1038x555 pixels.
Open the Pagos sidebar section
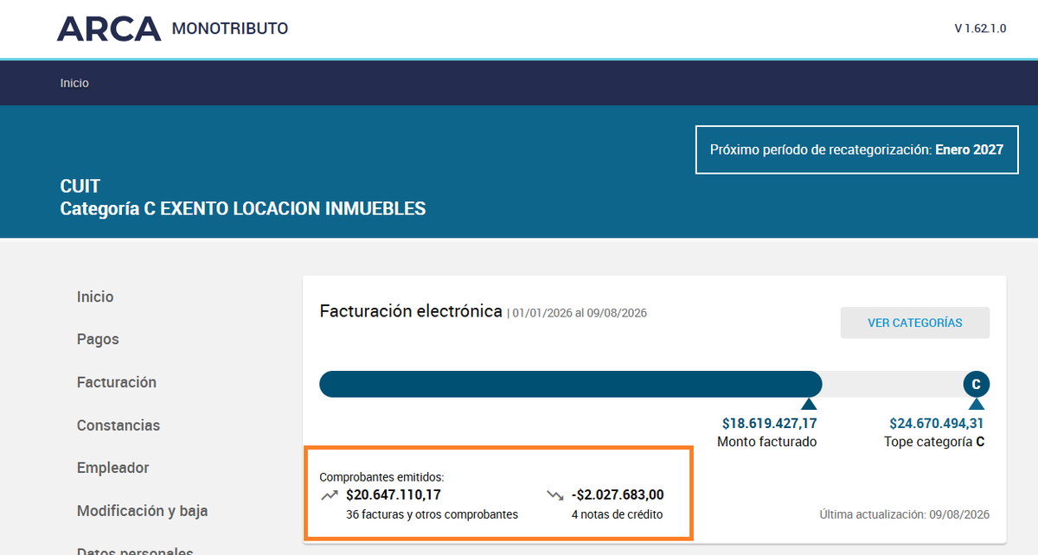(x=98, y=339)
